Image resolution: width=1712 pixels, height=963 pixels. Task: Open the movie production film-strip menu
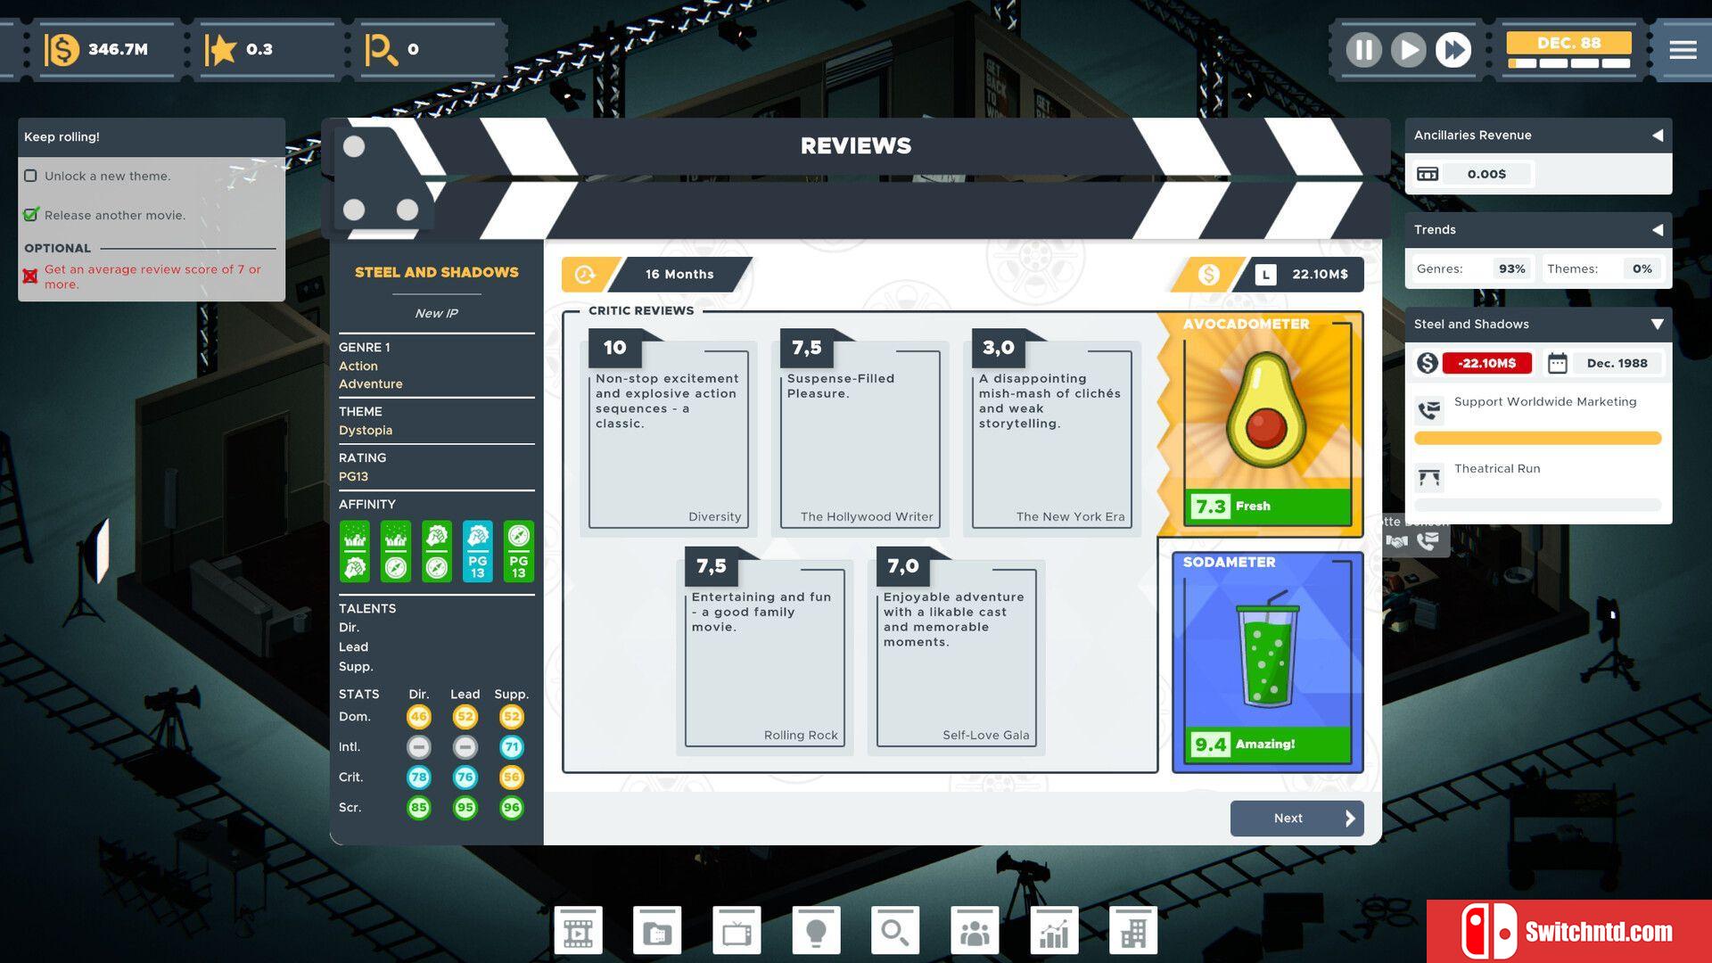pyautogui.click(x=578, y=933)
